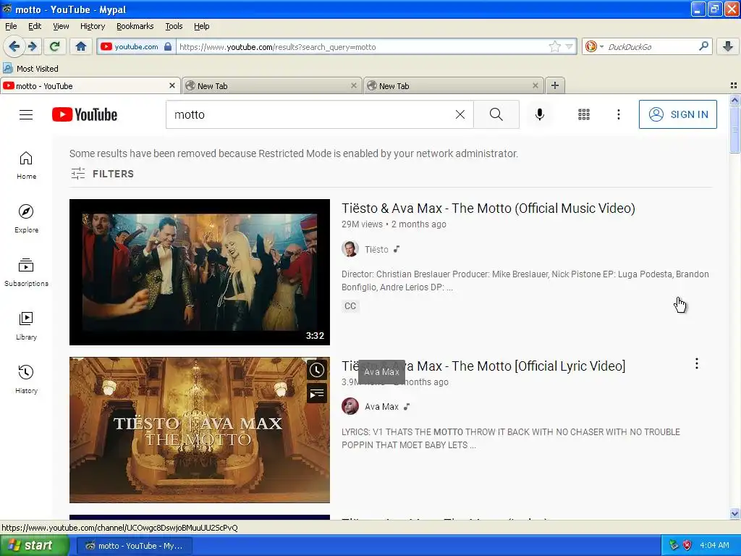Open the YouTube apps grid icon
The width and height of the screenshot is (741, 556).
584,114
